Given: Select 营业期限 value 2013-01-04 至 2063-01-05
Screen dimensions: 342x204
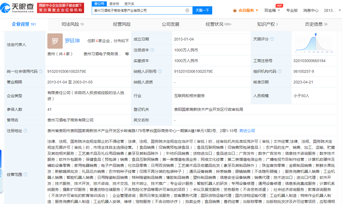Looking at the screenshot, I should coord(70,82).
